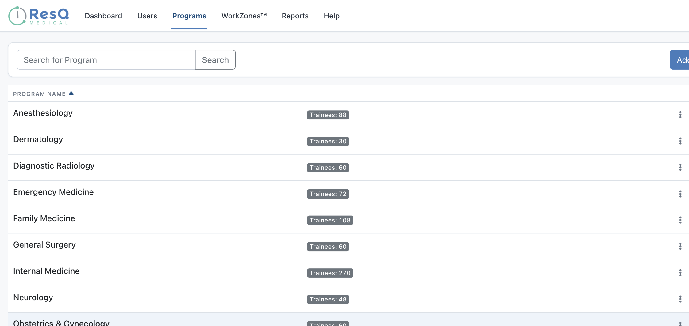Select the Internal Medicine program
The height and width of the screenshot is (326, 689).
pos(46,271)
